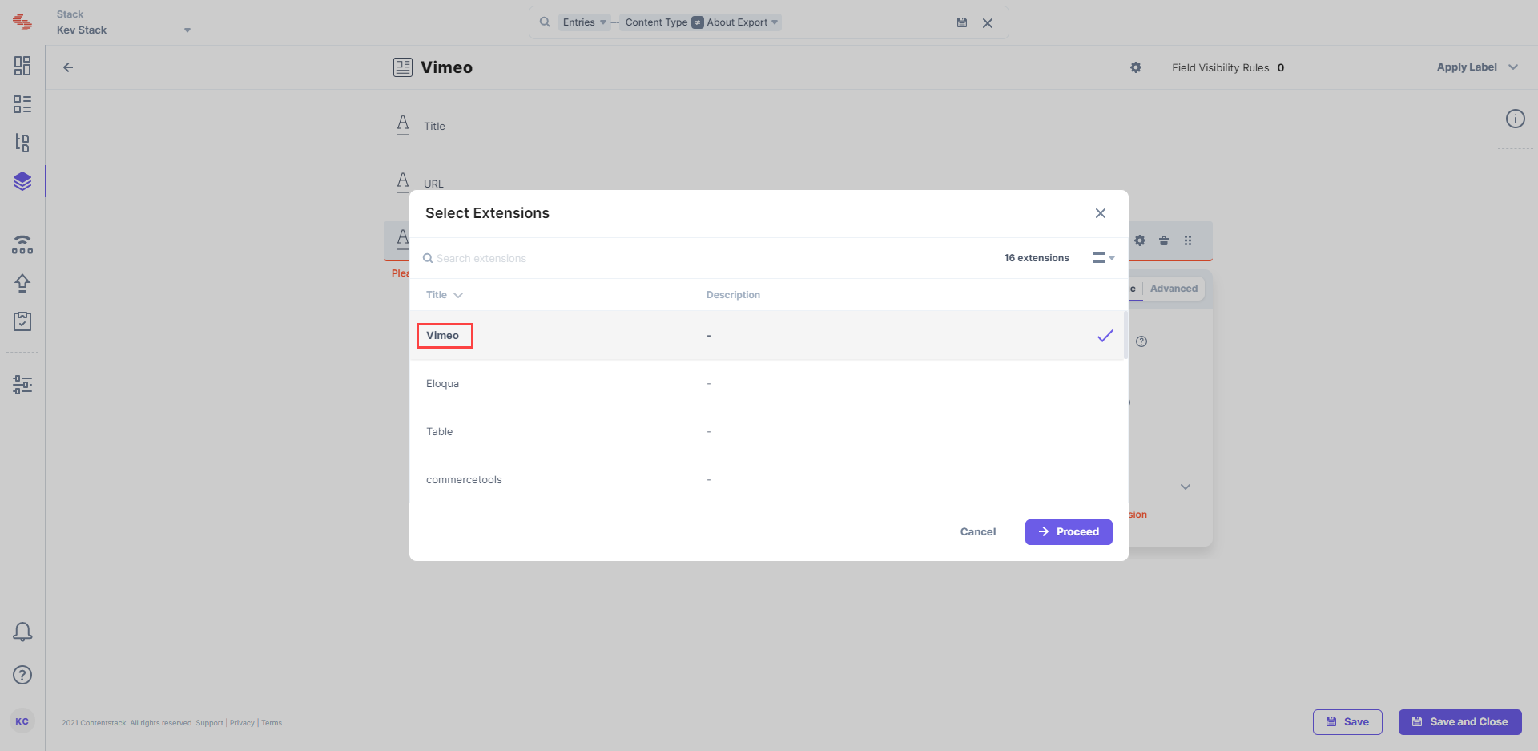1538x751 pixels.
Task: Click the Description column header
Action: tap(733, 295)
